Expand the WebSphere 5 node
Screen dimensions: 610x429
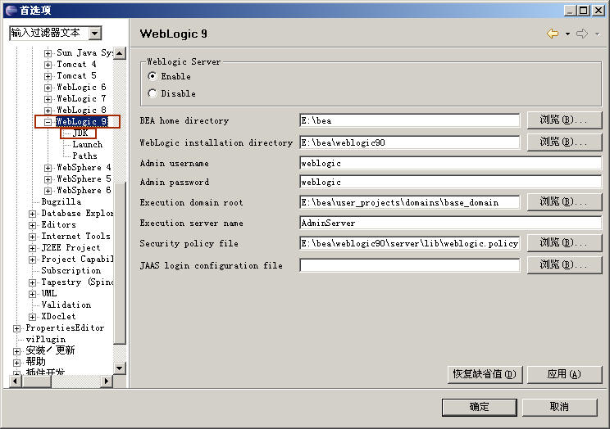[48, 179]
